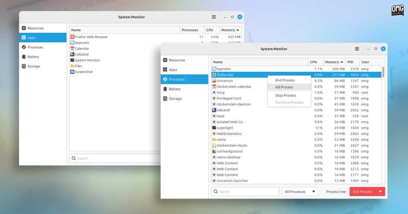Sort apps by CPU column in back window
The width and height of the screenshot is (408, 214).
pyautogui.click(x=212, y=30)
